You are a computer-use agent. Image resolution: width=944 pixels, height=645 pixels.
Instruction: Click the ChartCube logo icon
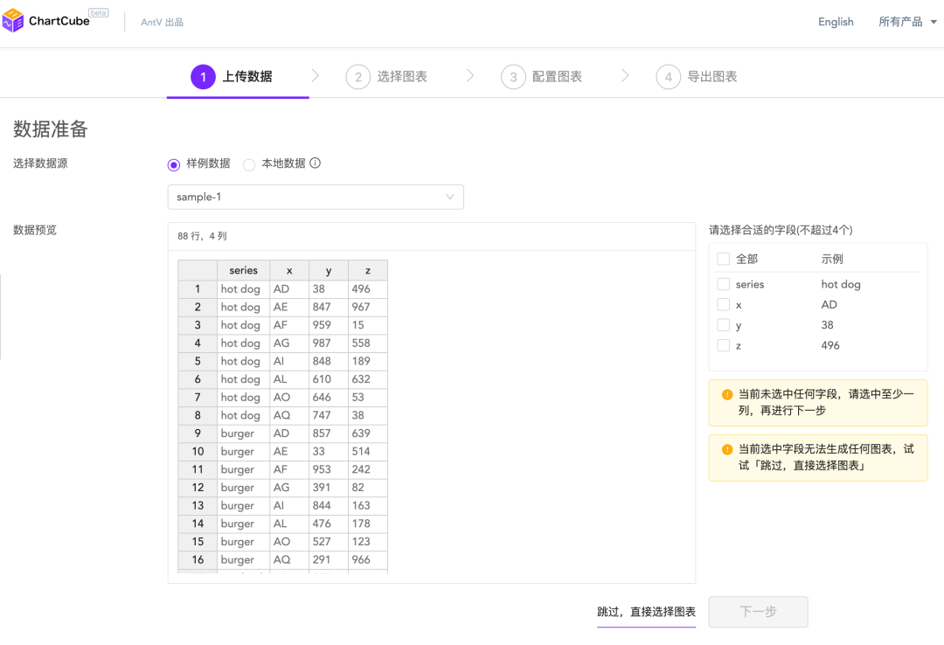pyautogui.click(x=13, y=22)
